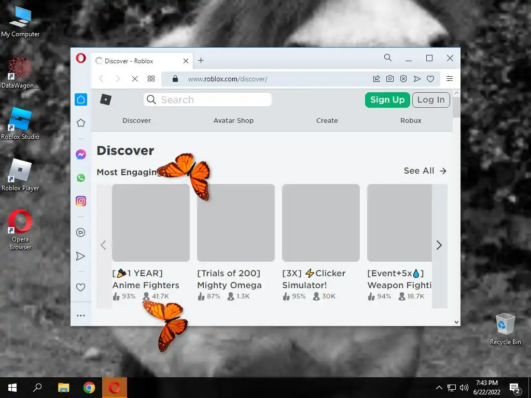Click the page scrollbar thumb
Viewport: 531px width, 398px height.
456,107
